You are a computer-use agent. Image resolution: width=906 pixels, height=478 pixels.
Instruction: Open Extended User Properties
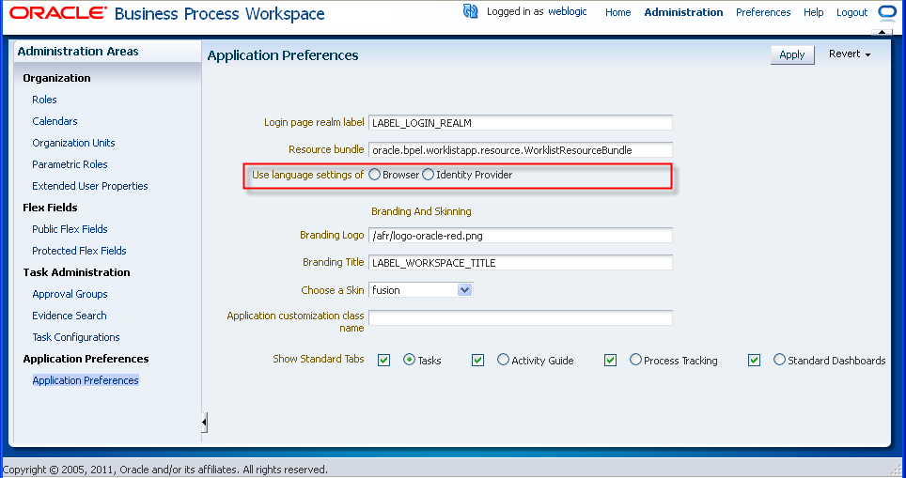coord(90,186)
